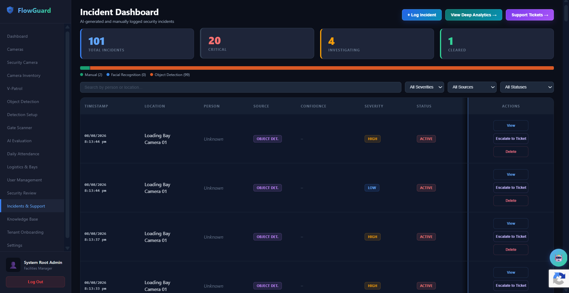
Task: Open Security Review from the sidebar
Action: [32, 193]
